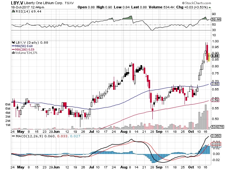The image size is (225, 170).
Task: Click the MA(50) 0.68 legend text
Action: coord(24,46)
